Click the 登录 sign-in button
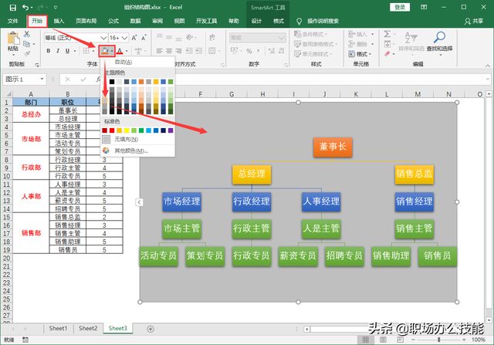The image size is (494, 345). (400, 7)
